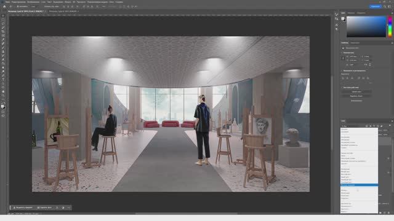The width and height of the screenshot is (394, 221).
Task: Collapse the Quick Actions section
Action: (x=342, y=87)
